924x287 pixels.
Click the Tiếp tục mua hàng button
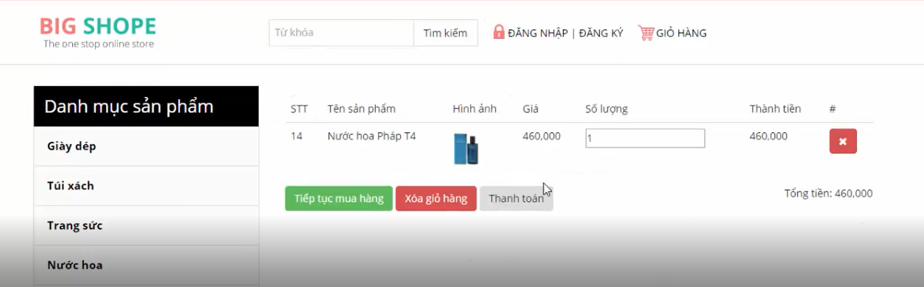pos(339,198)
